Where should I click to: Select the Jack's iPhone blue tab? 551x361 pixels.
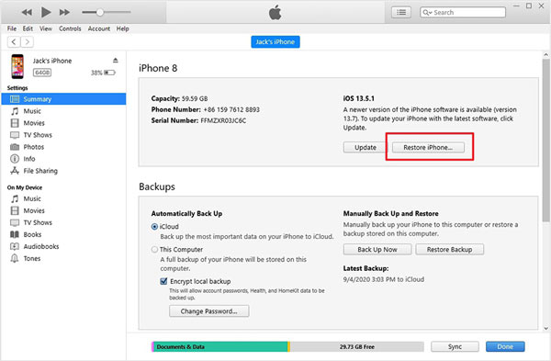point(275,42)
